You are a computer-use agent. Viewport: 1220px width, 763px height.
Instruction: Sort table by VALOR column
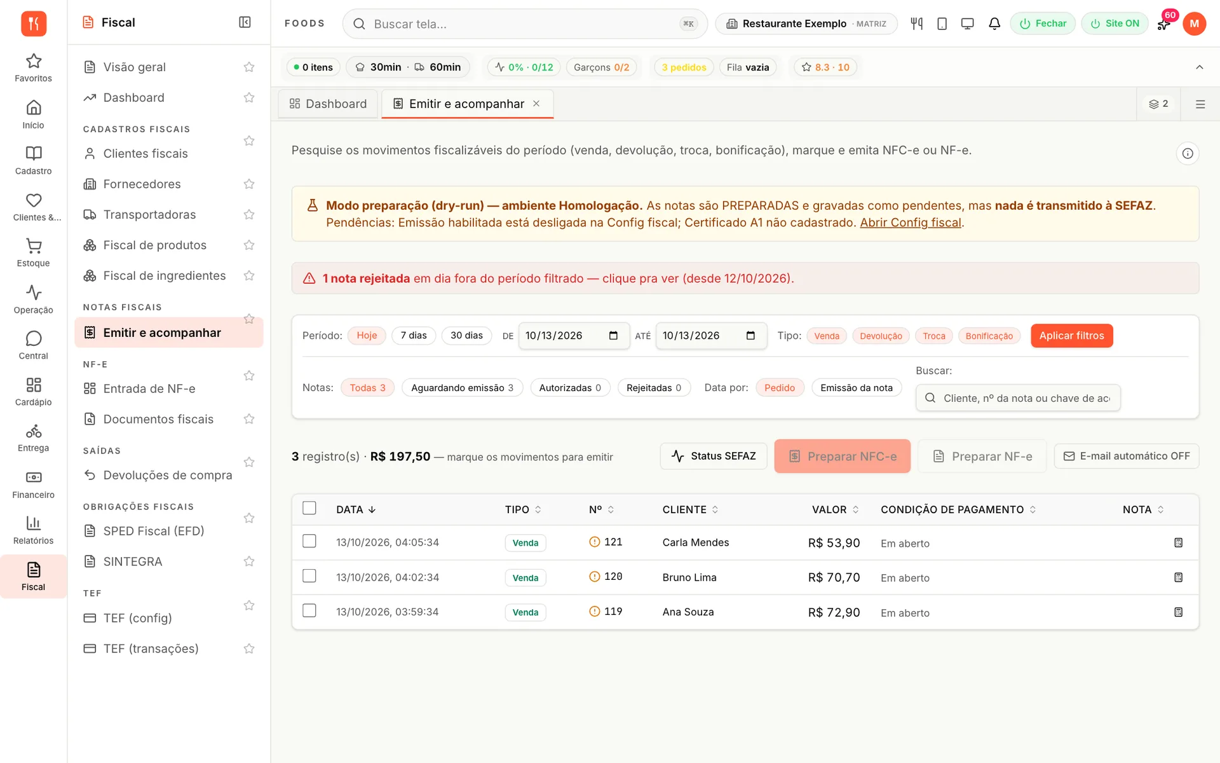835,509
